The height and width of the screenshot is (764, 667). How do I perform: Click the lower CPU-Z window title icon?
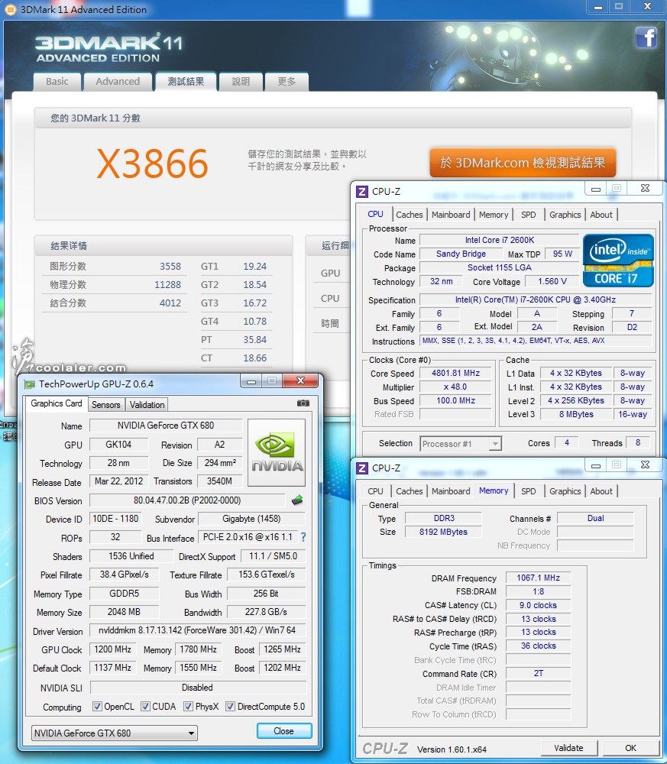362,468
